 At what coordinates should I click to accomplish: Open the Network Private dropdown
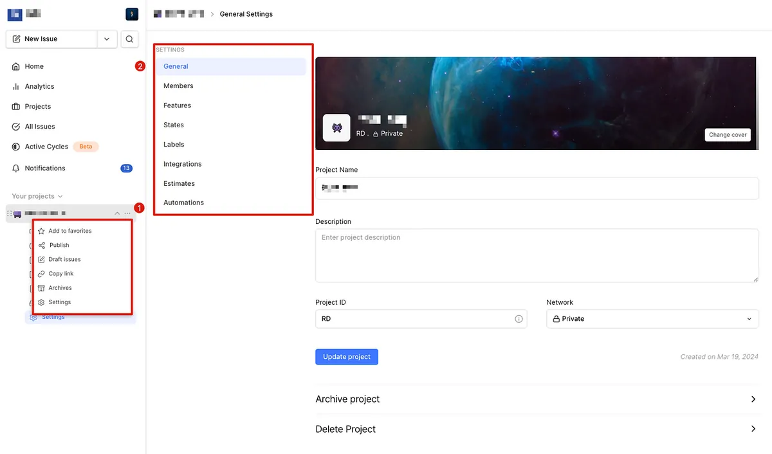[x=652, y=319]
